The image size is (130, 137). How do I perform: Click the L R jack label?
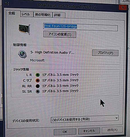tap(29, 75)
